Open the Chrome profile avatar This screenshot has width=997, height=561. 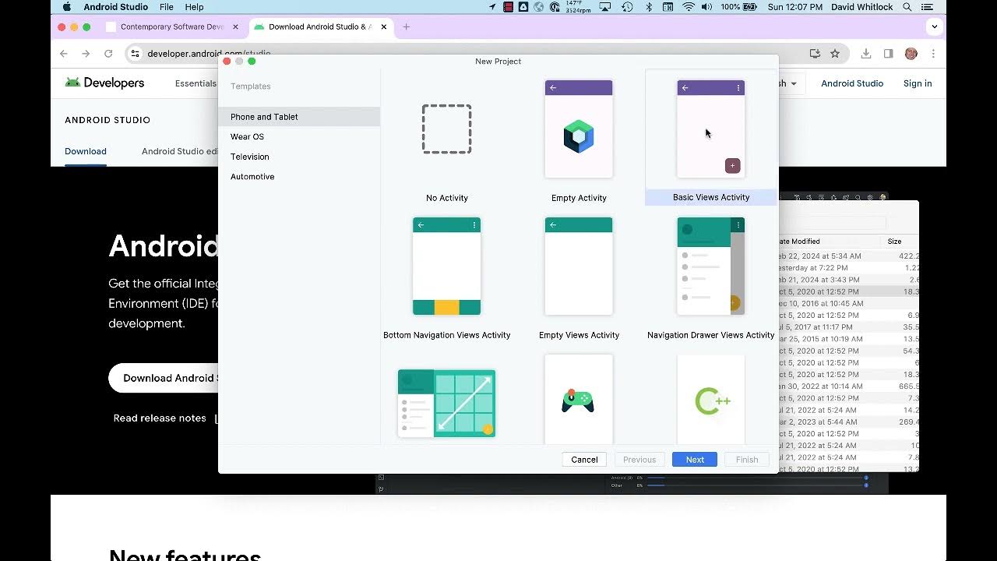pos(911,54)
